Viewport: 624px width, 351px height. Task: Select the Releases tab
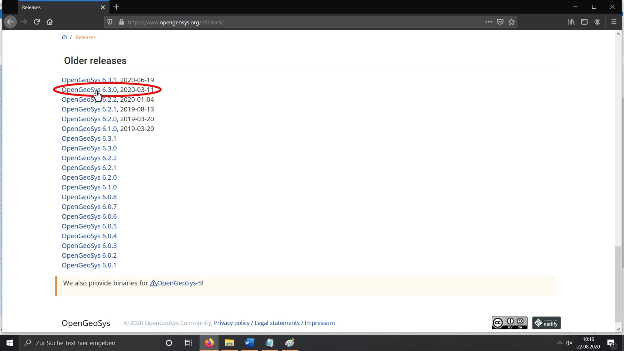coord(59,7)
